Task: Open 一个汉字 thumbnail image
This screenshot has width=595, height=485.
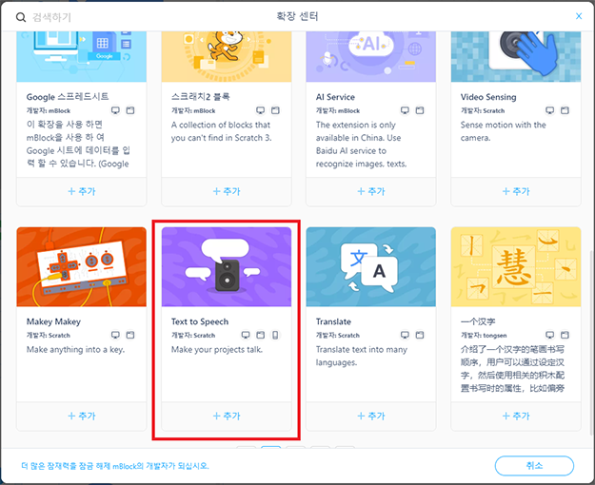Action: pos(516,267)
